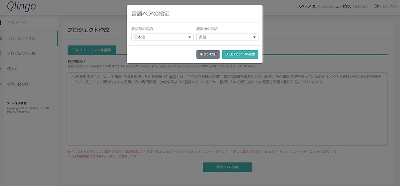This screenshot has height=186, width=400.
Task: Open プロジェクト一覧 in the sidebar
Action: pos(21,53)
